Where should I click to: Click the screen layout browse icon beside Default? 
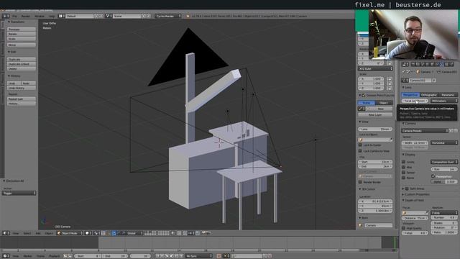coord(62,16)
